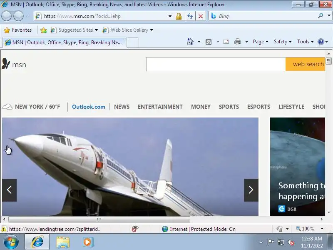This screenshot has height=250, width=333.
Task: Open the recent pages dropdown beside Forward
Action: pos(27,16)
